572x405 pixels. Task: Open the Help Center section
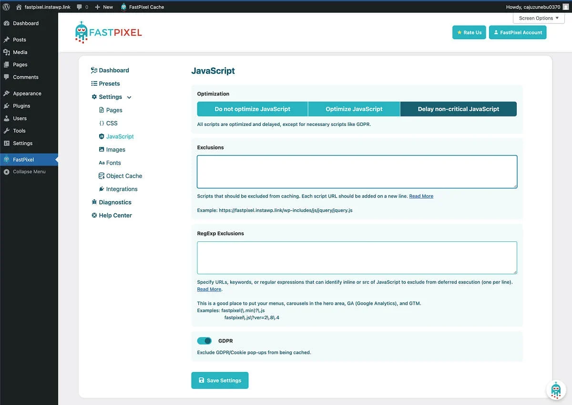(112, 215)
